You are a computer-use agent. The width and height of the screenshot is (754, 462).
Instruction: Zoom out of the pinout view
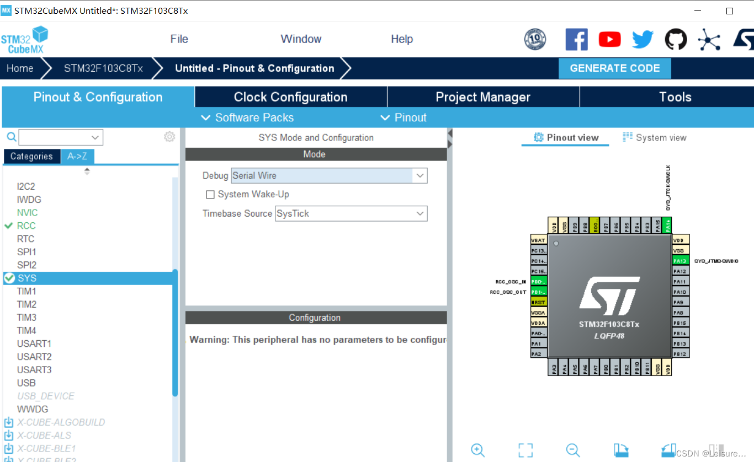(573, 450)
